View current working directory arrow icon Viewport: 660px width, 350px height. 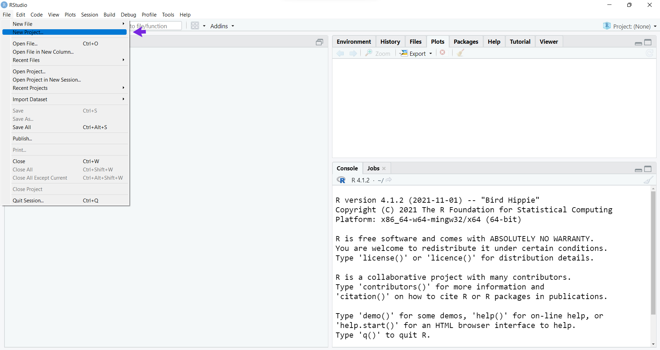coord(389,180)
